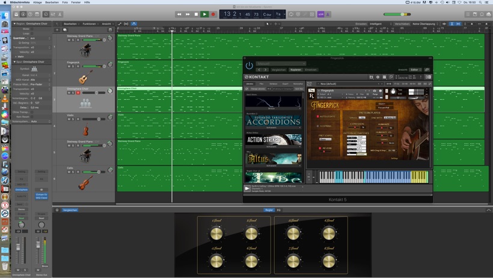
Task: Collapse the Spur Omnisphere Choir disclosure triangle
Action: pos(14,62)
